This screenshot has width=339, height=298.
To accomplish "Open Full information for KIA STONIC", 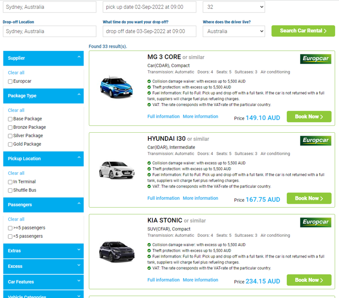I will (x=163, y=280).
